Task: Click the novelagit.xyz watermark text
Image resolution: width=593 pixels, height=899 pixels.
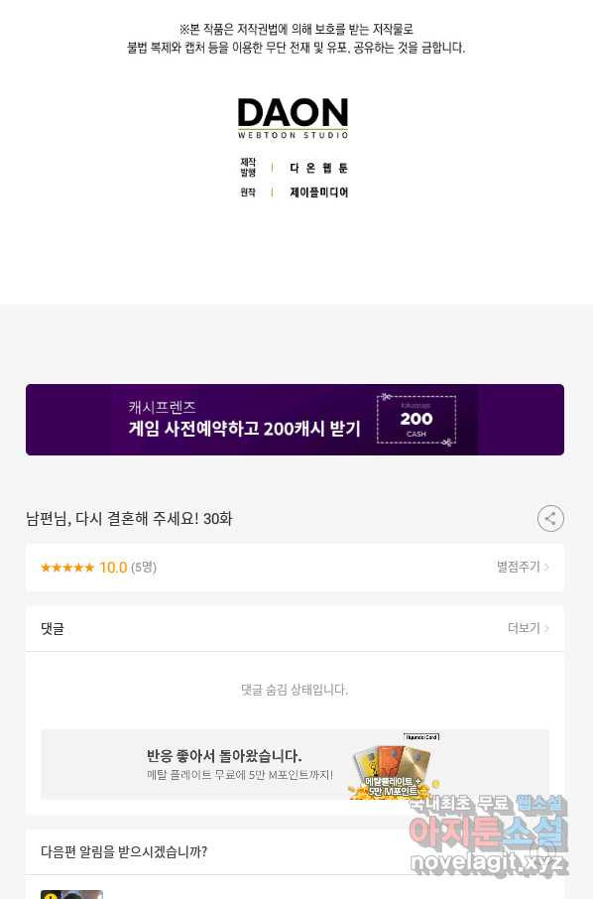Action: tap(489, 861)
